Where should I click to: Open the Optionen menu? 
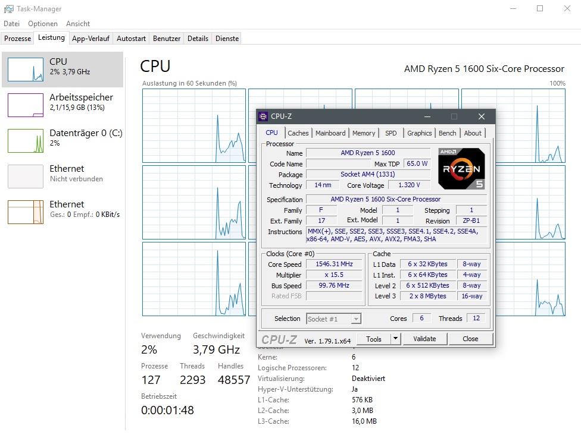43,24
